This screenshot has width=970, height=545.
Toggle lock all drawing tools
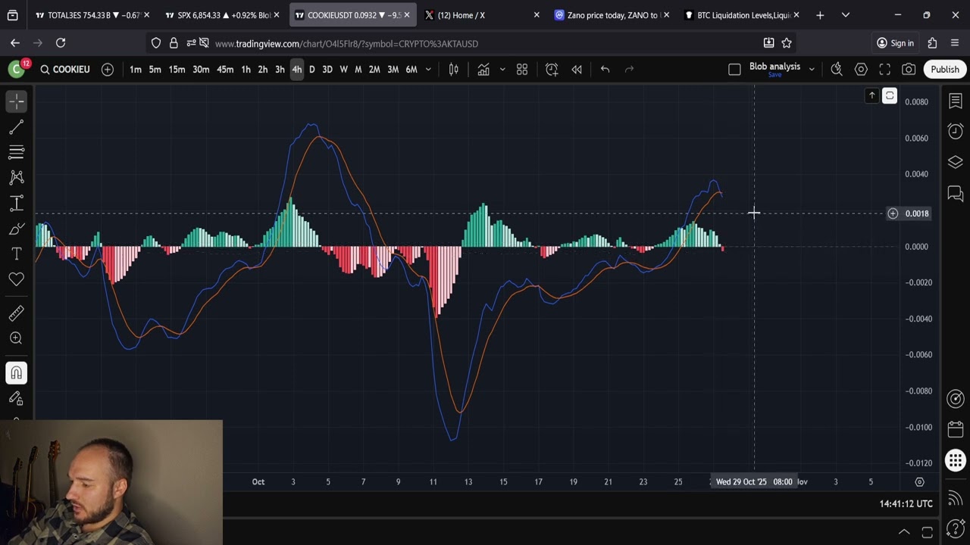(17, 398)
